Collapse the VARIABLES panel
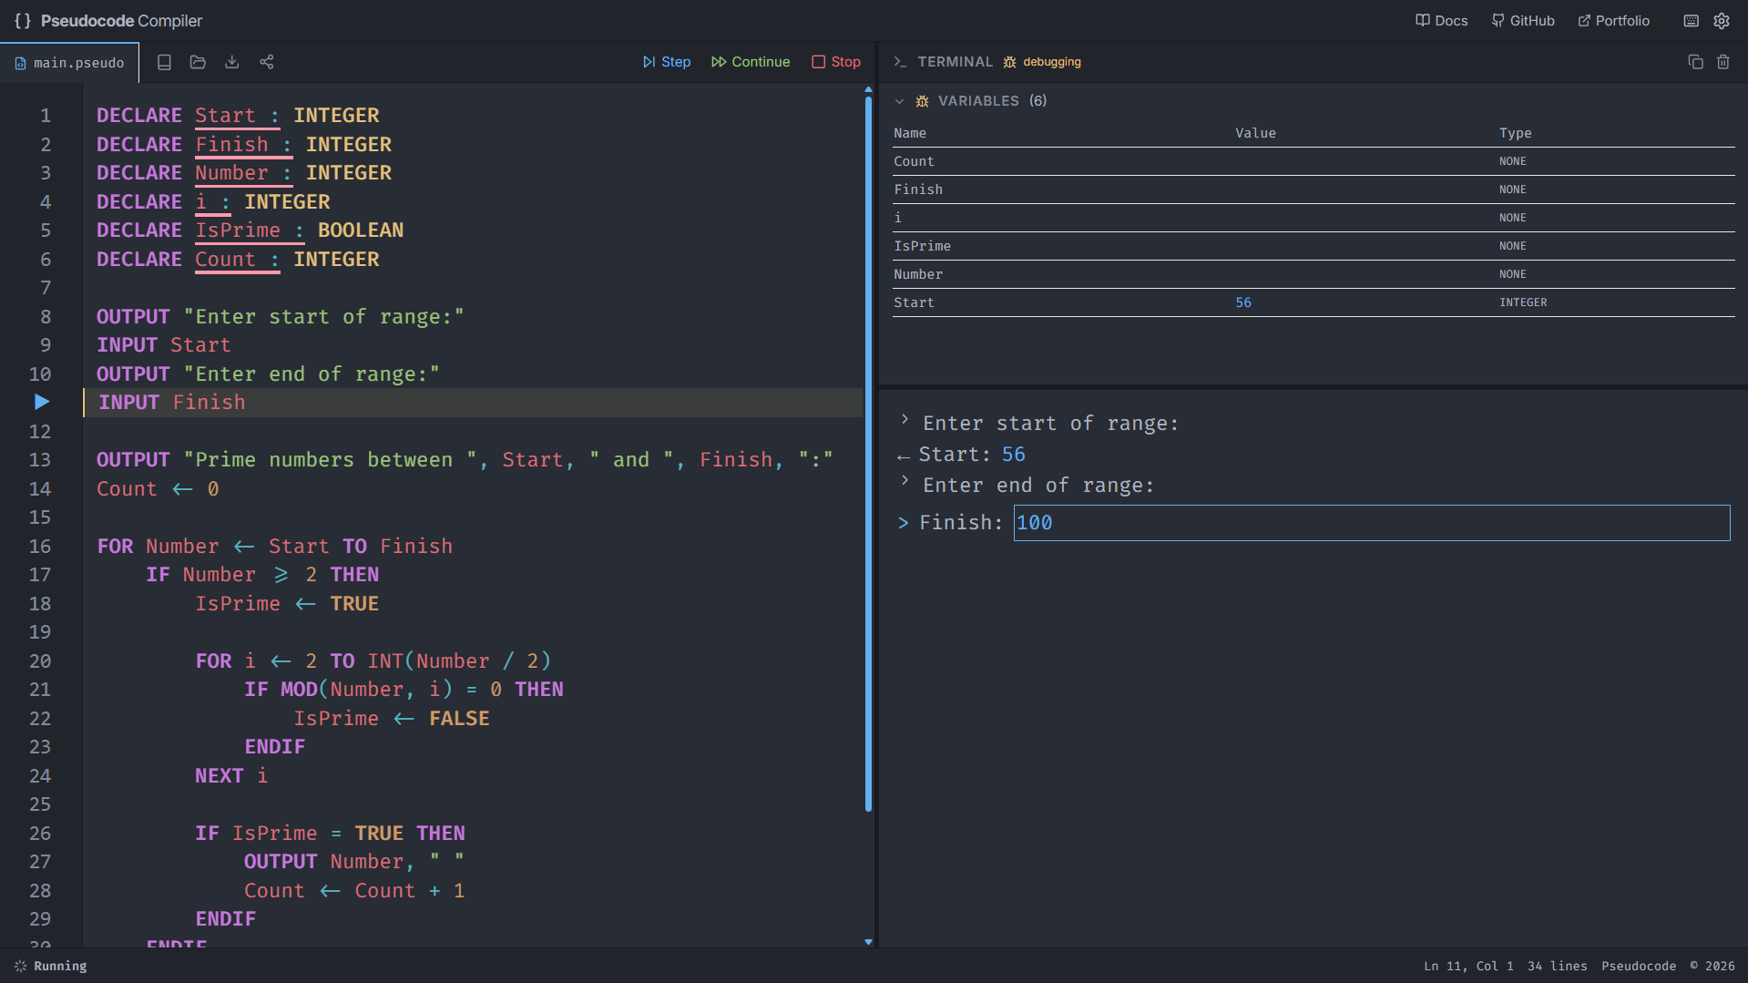 900,100
